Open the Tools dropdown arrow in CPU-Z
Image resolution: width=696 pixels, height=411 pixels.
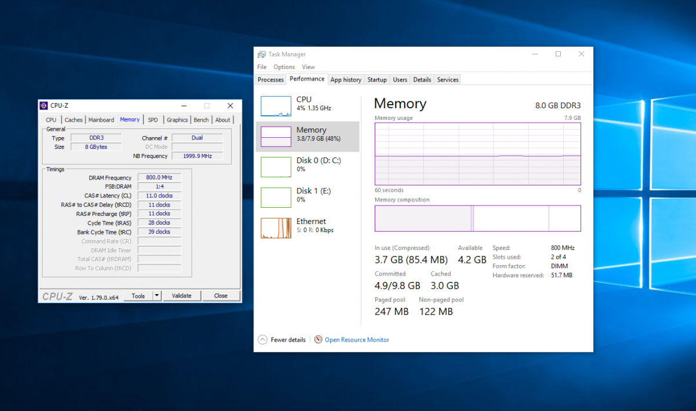click(x=157, y=296)
